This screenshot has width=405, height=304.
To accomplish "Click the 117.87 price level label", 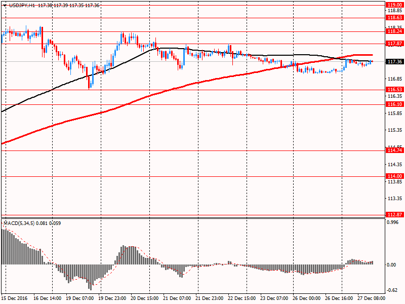I will (394, 44).
